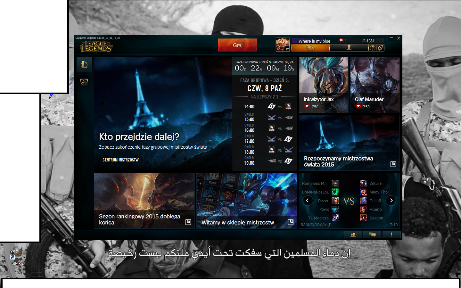This screenshot has width=461, height=288.
Task: Click Zetural champion portrait
Action: pyautogui.click(x=363, y=183)
